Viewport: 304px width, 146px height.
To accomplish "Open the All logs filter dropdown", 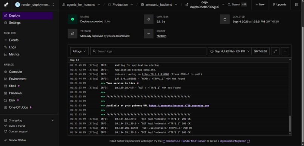I will 79,51.
